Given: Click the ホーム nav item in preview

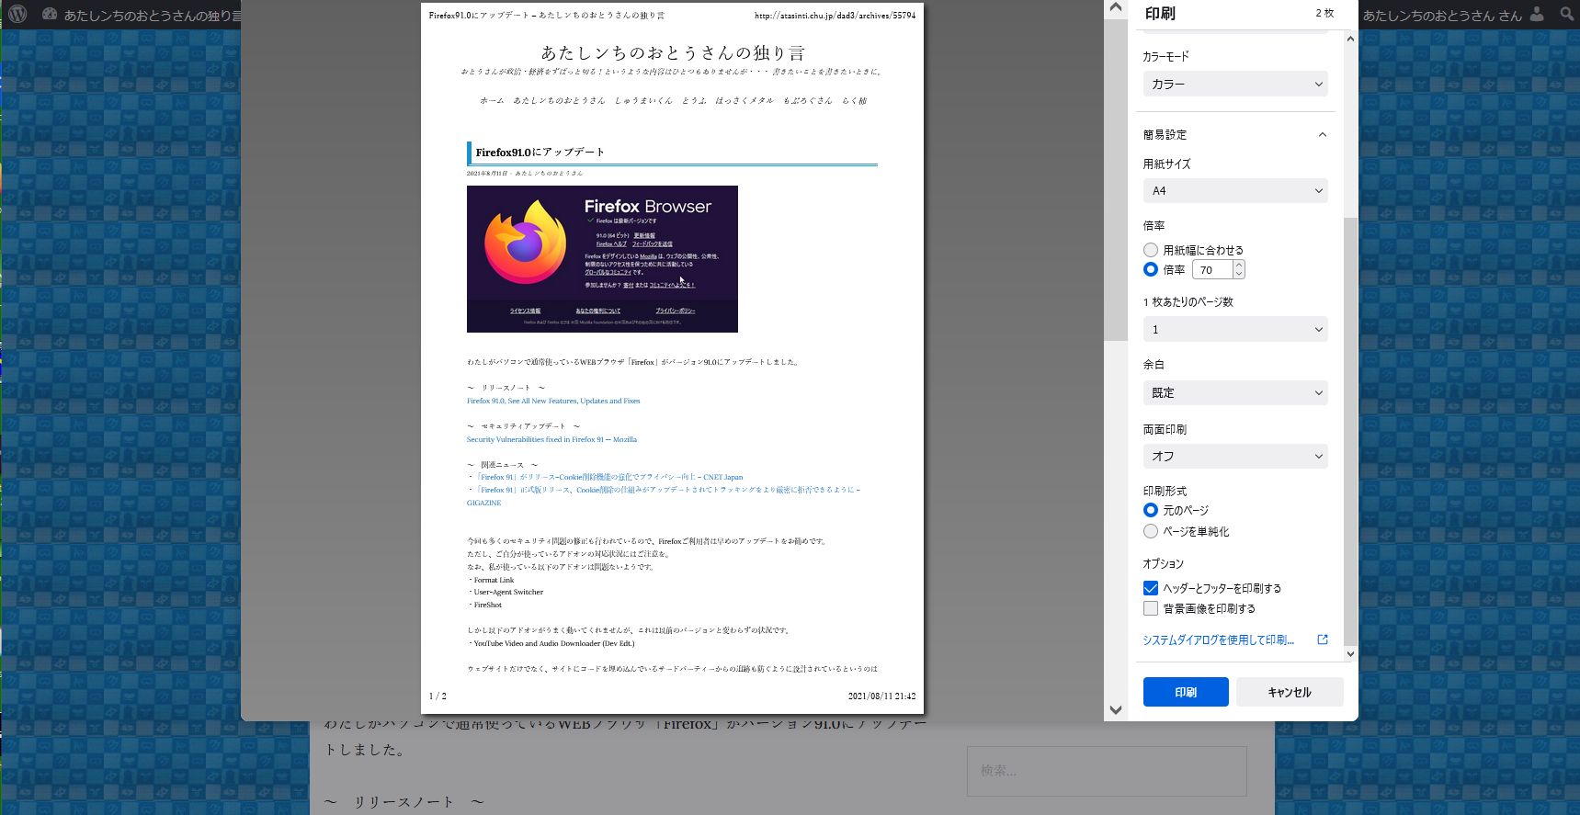Looking at the screenshot, I should (x=492, y=100).
